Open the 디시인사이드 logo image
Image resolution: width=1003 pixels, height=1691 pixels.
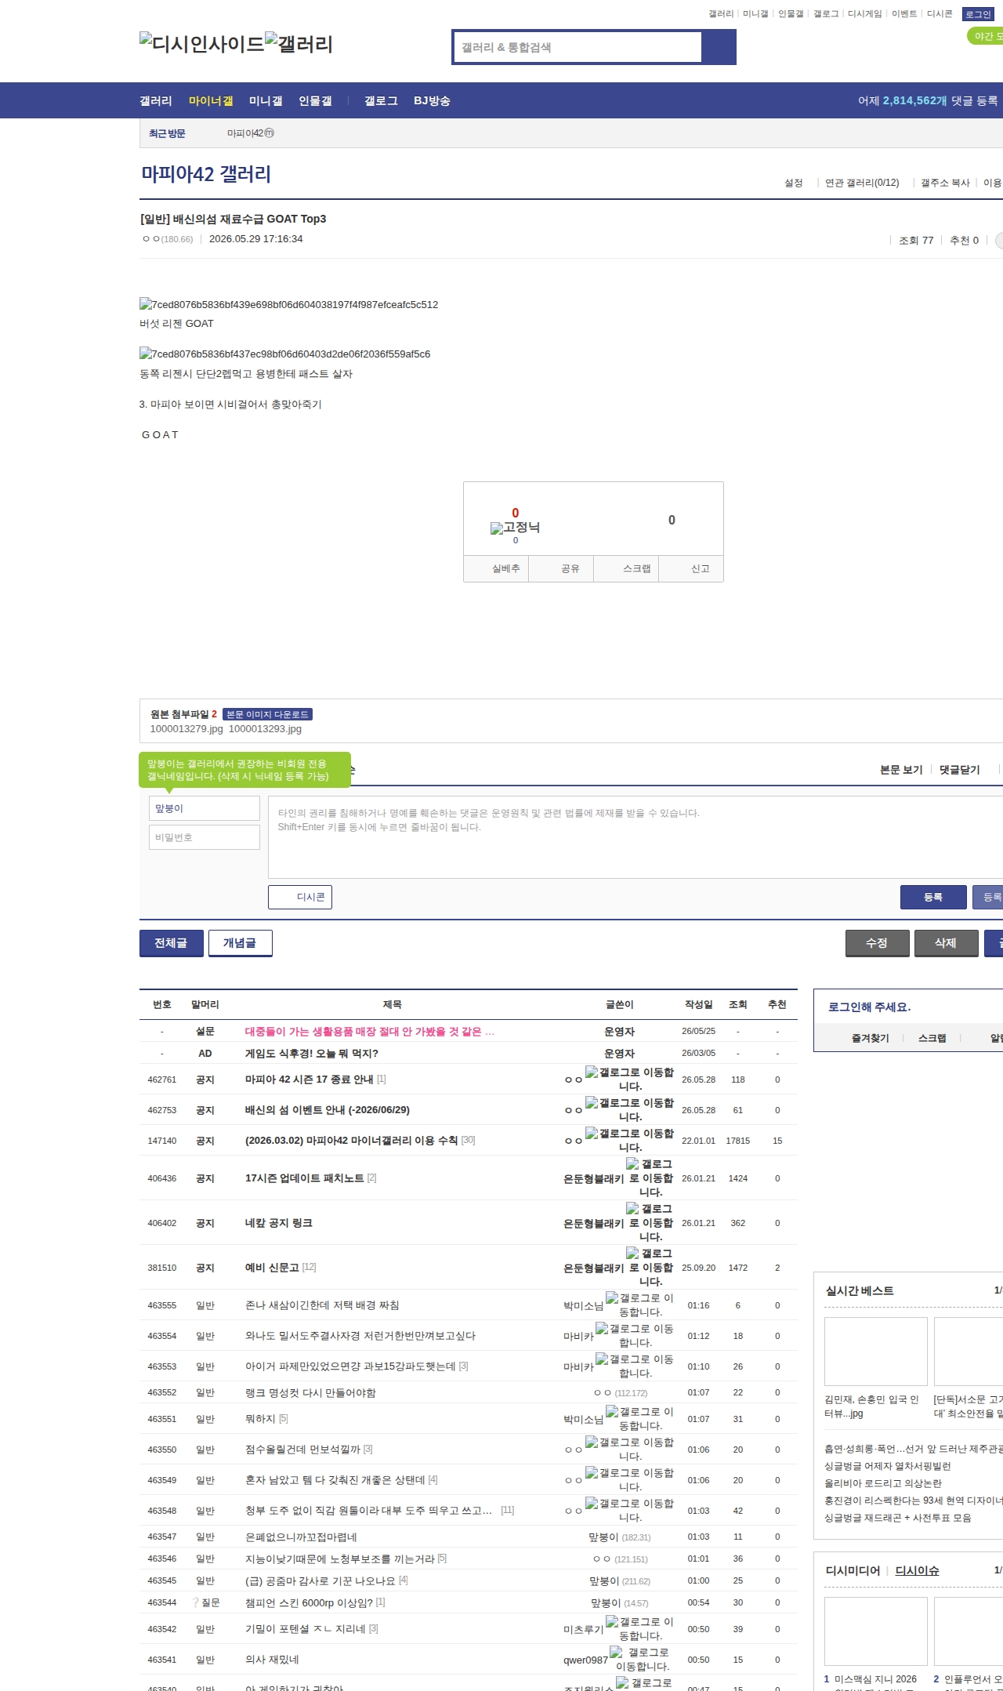click(x=201, y=43)
